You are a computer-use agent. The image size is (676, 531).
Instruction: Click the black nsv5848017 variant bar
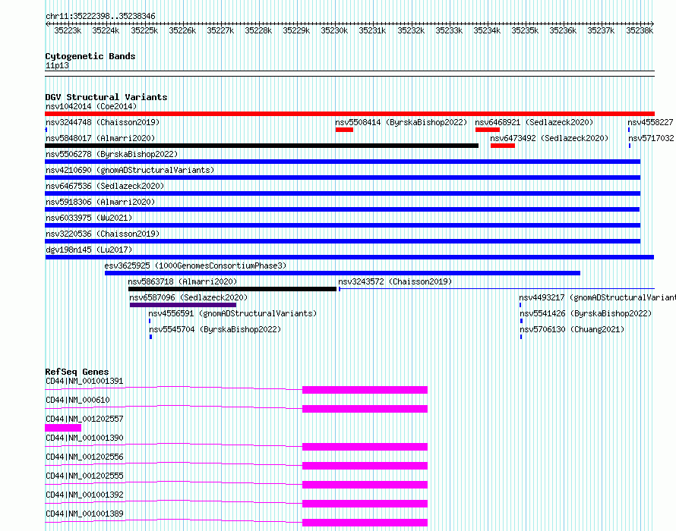pyautogui.click(x=262, y=146)
